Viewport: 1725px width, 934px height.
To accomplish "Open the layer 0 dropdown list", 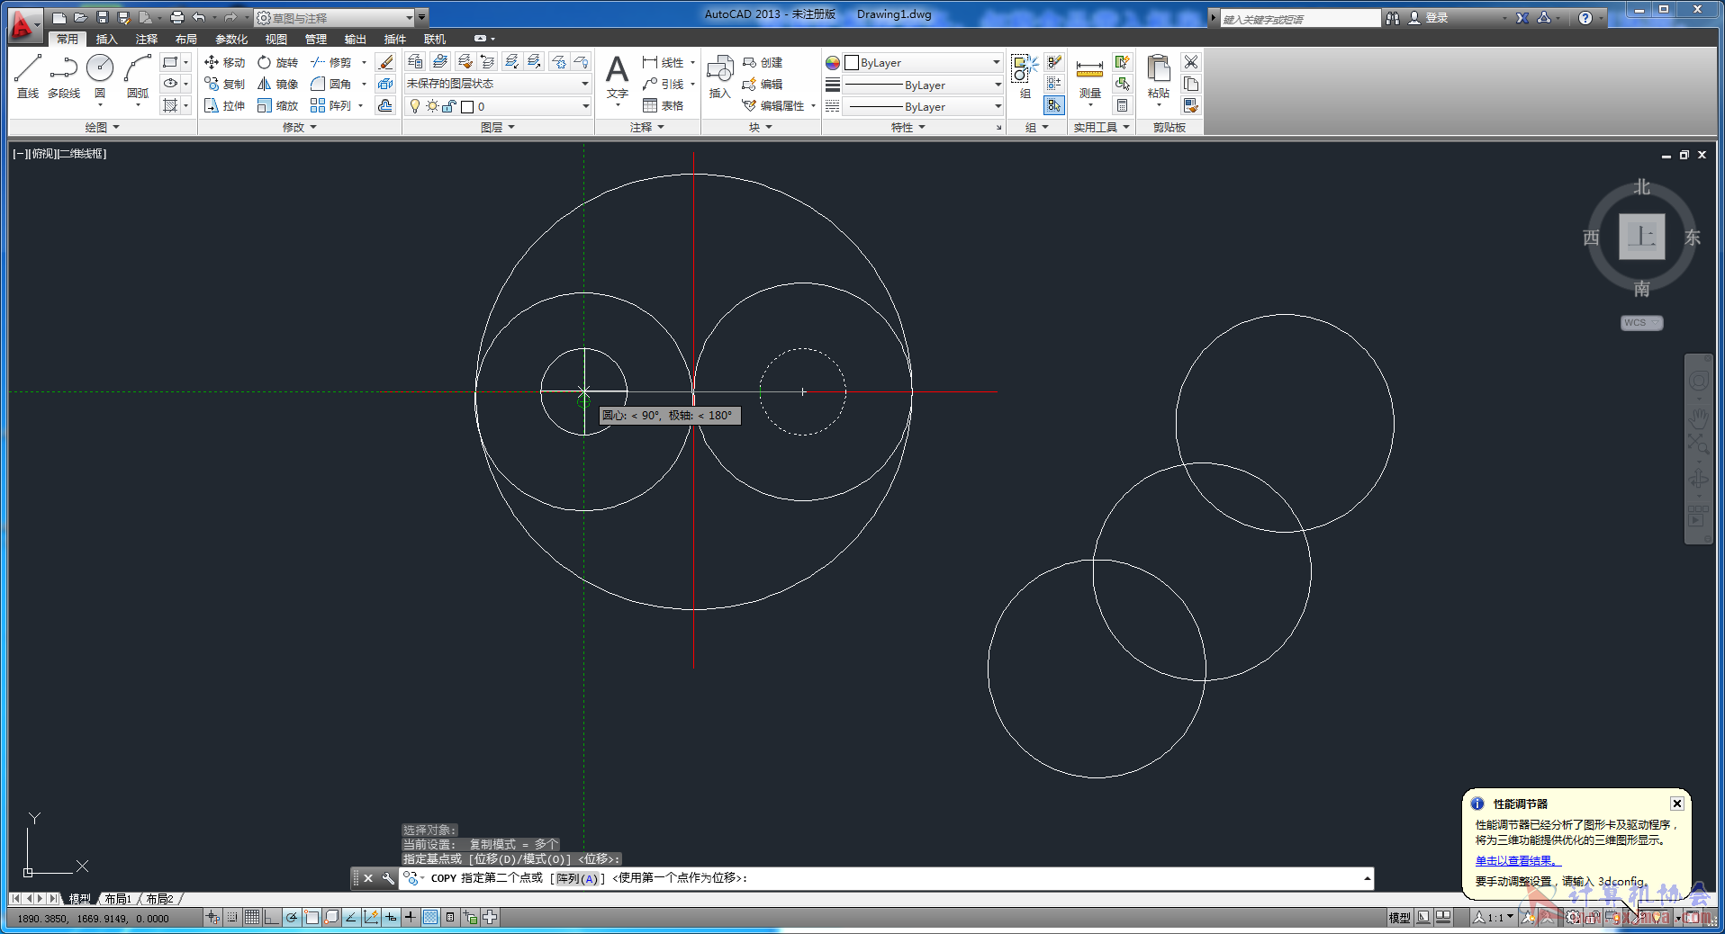I will (498, 106).
